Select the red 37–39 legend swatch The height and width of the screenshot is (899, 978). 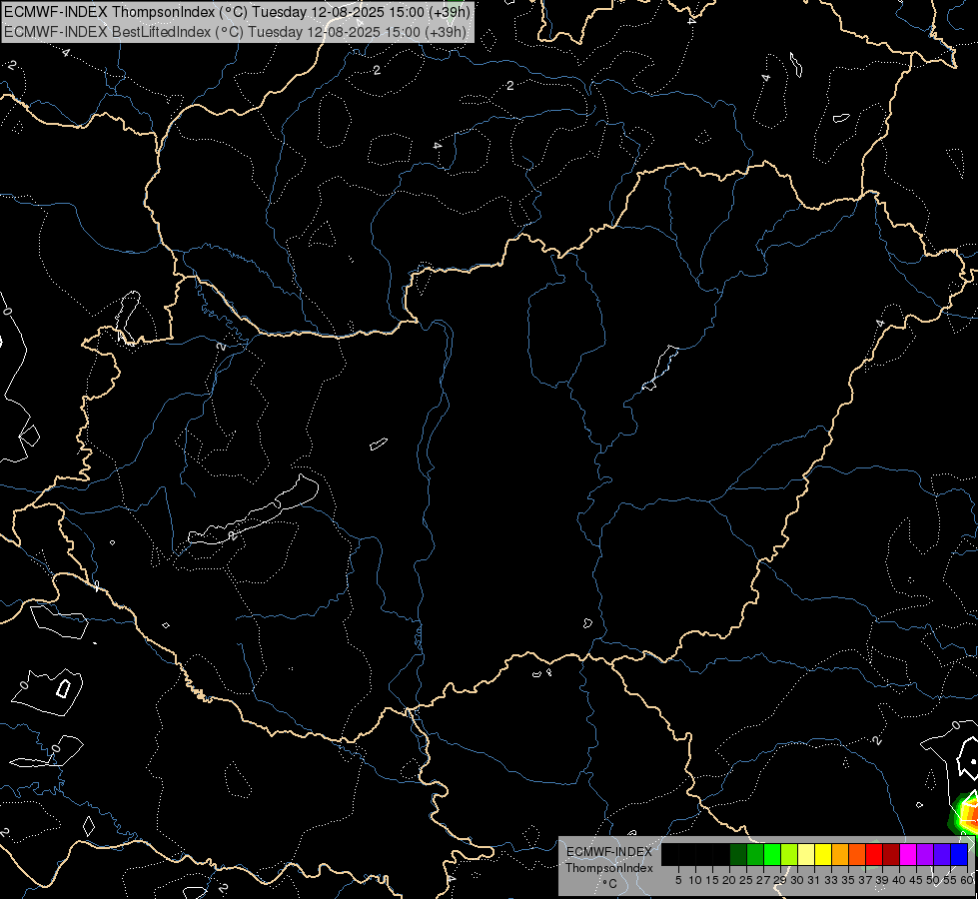tap(874, 854)
